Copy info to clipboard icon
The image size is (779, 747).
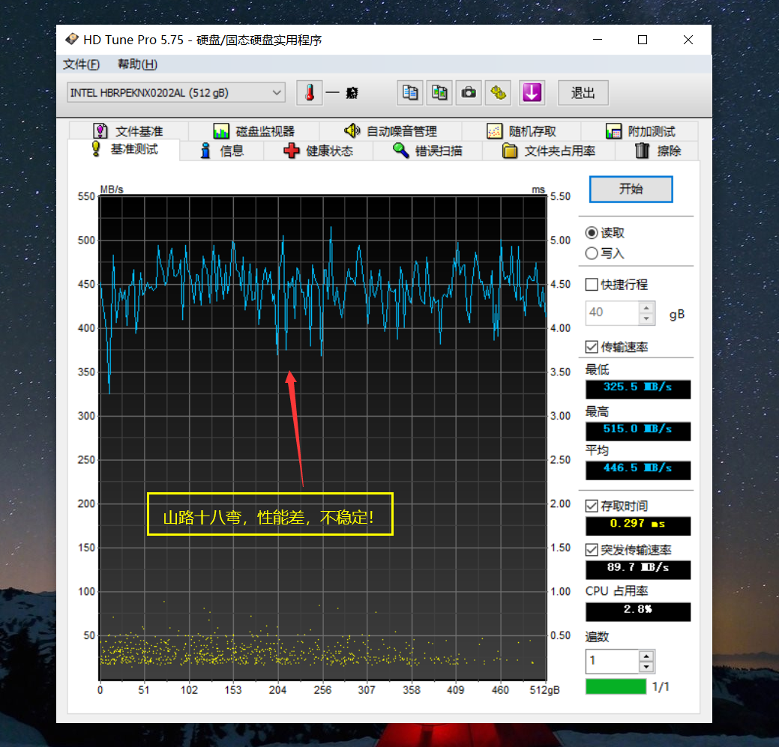[410, 93]
